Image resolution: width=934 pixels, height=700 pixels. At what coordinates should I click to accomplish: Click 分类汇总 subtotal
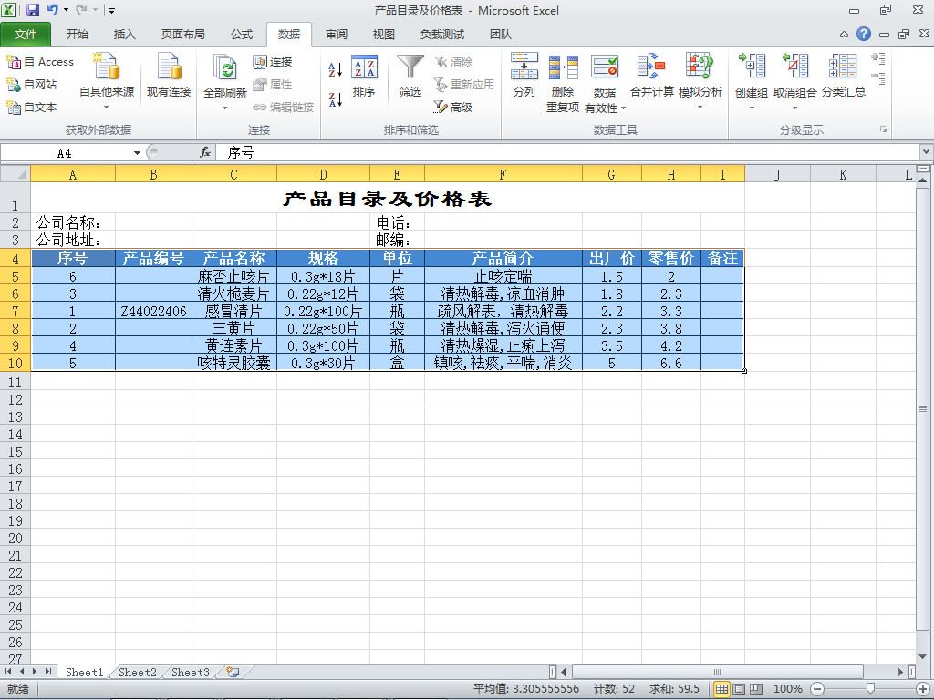point(844,75)
